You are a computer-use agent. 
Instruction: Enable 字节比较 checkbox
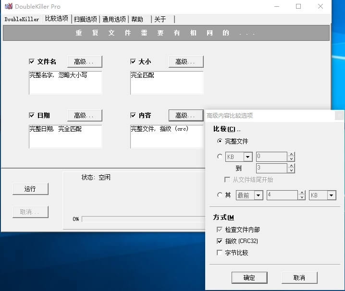pyautogui.click(x=220, y=253)
